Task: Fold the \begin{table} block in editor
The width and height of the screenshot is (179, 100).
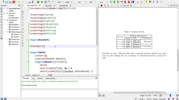Action: [27, 52]
